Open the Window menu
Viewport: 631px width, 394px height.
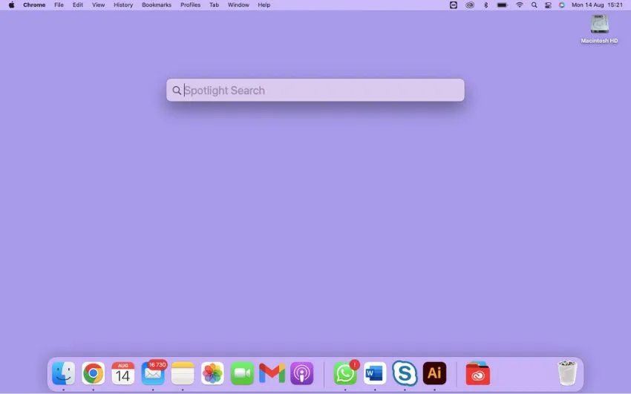(x=238, y=5)
